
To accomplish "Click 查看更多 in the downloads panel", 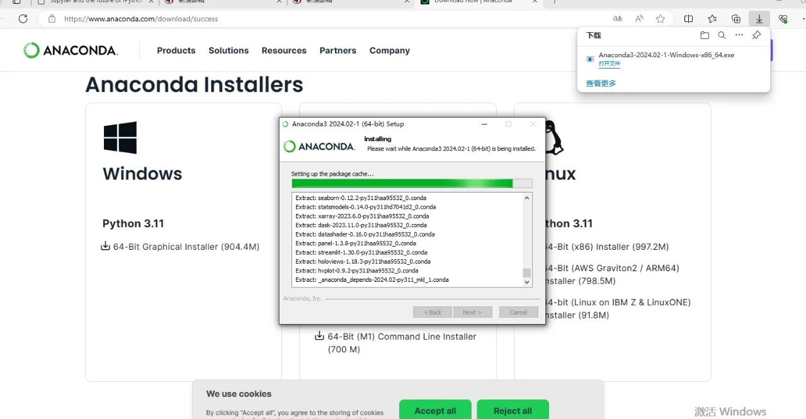I will 601,83.
